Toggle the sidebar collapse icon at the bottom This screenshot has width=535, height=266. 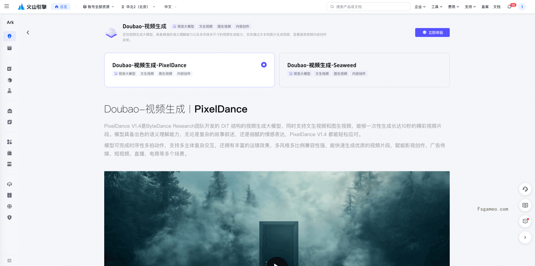pyautogui.click(x=9, y=260)
